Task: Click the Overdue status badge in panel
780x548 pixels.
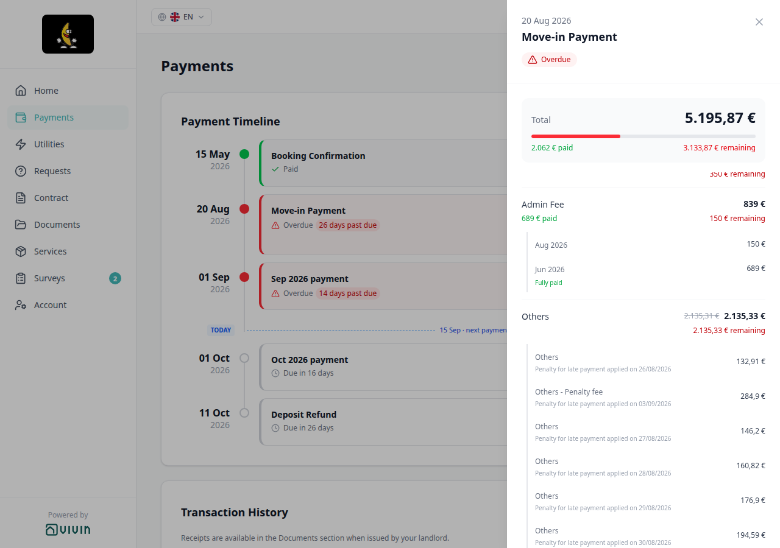Action: 549,60
